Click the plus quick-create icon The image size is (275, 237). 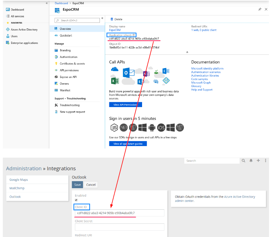pos(258,161)
